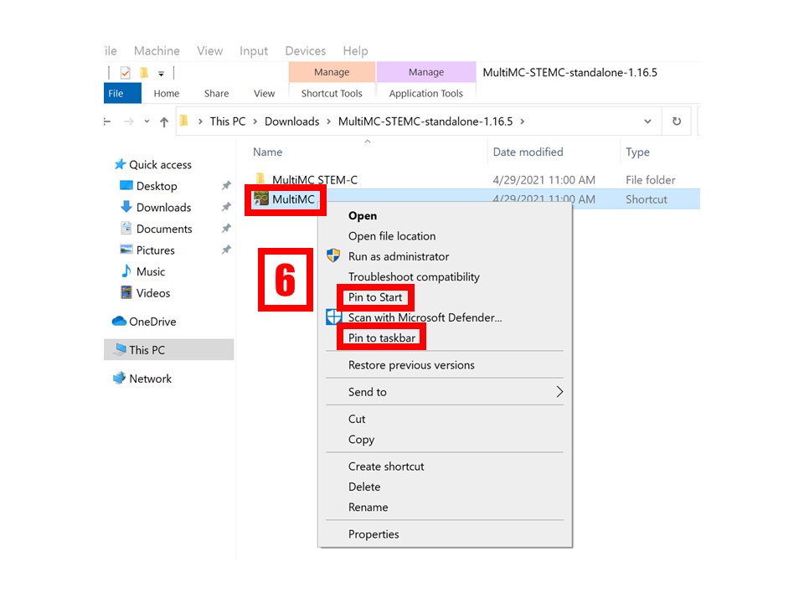Screen dimensions: 804x603
Task: Choose Restore previous versions in context menu
Action: point(411,365)
